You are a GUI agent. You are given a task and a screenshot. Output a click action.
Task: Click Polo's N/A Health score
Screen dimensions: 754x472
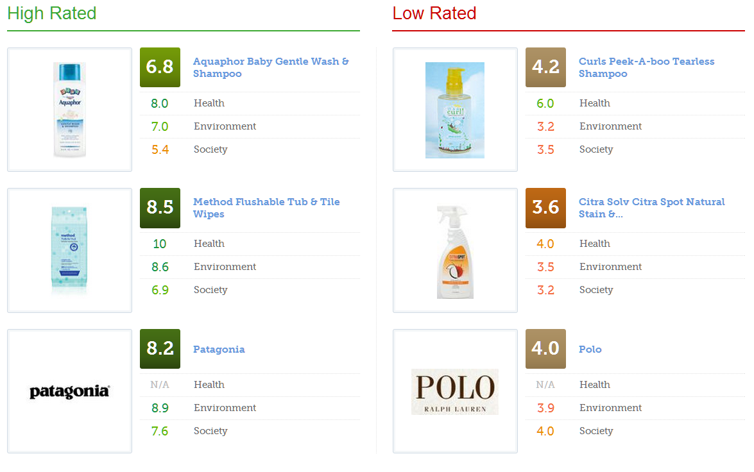[x=545, y=385]
